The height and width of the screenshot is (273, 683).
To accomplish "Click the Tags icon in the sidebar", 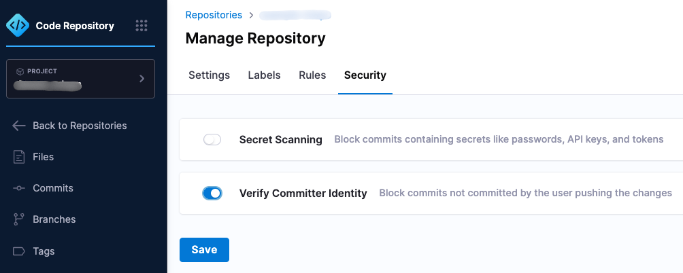I will tap(19, 251).
